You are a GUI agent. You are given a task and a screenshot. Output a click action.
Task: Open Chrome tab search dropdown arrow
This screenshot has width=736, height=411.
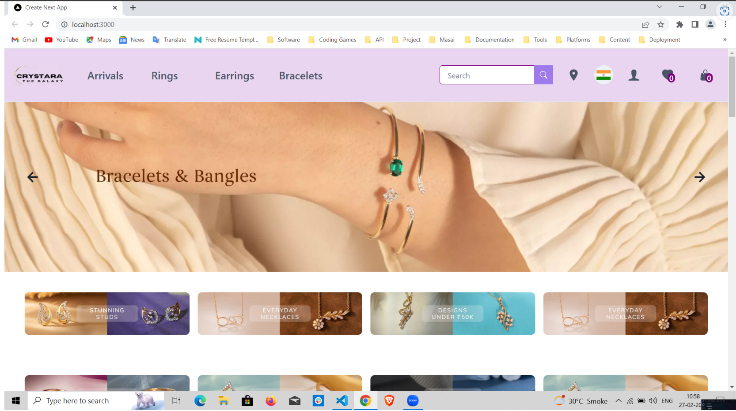coord(659,7)
